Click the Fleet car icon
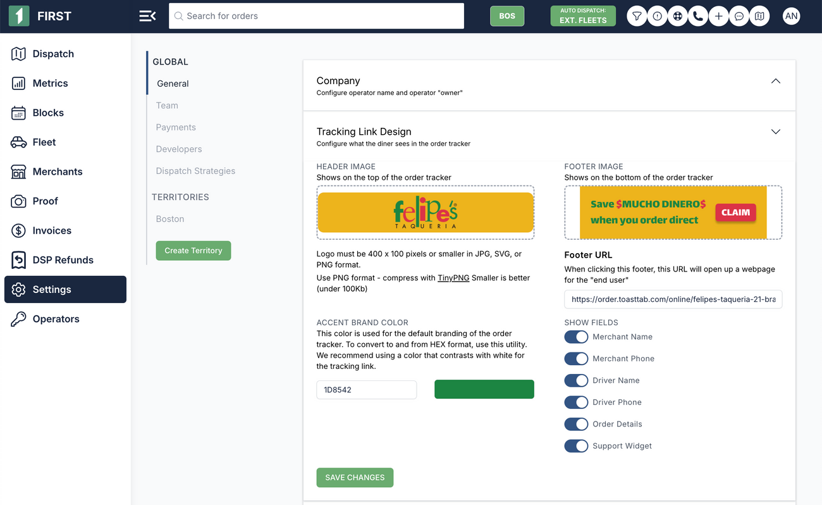The image size is (822, 505). coord(18,142)
